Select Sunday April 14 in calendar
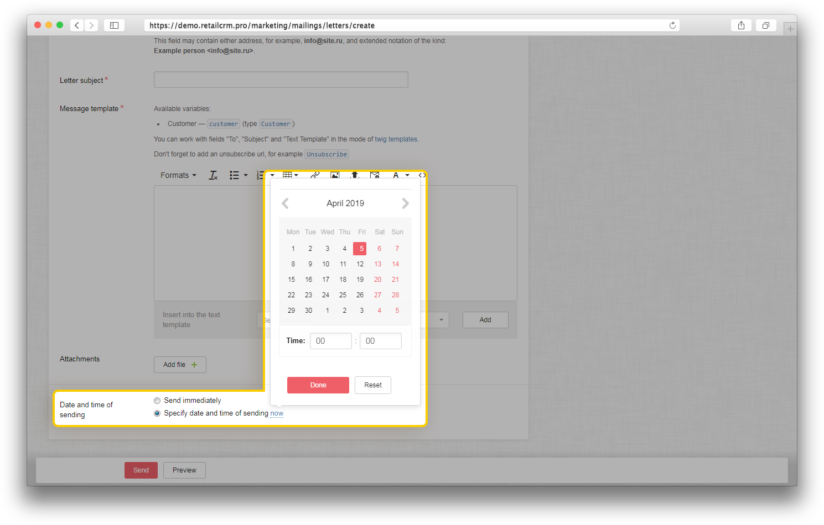The image size is (824, 525). tap(396, 264)
